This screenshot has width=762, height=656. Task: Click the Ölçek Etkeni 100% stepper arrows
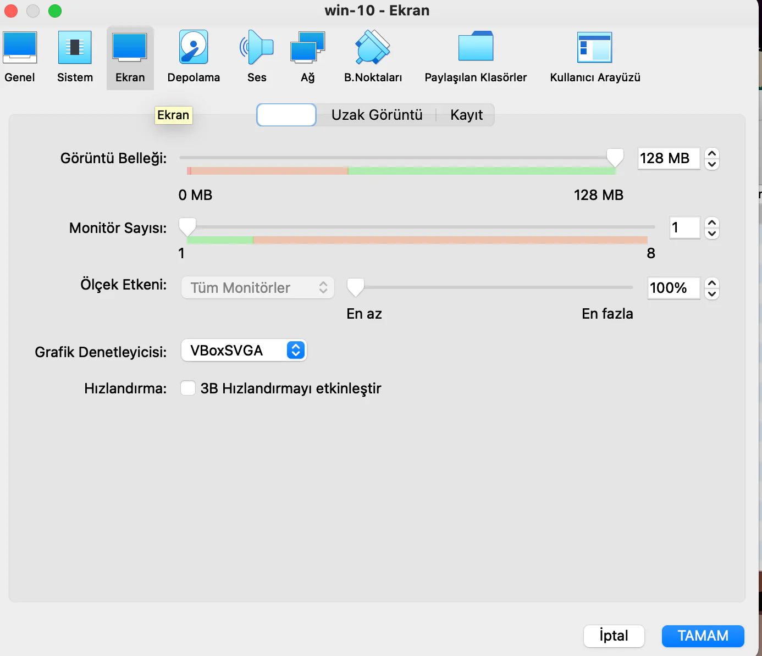pyautogui.click(x=712, y=288)
